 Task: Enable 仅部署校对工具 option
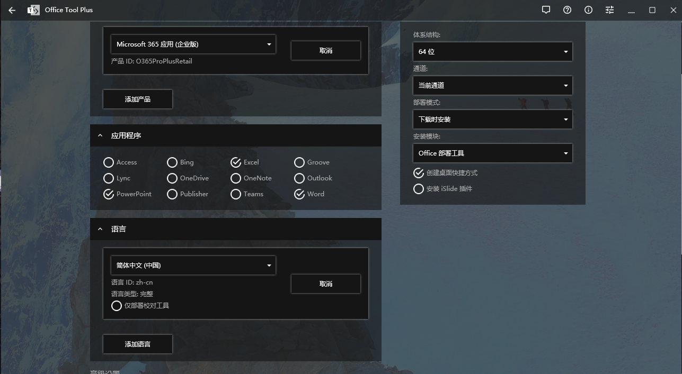click(117, 306)
